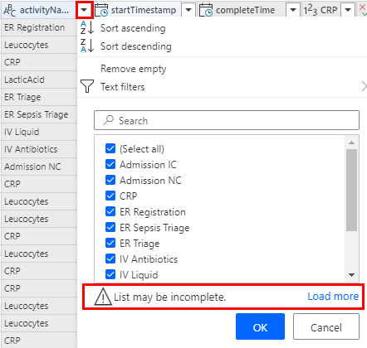
Task: Open the activityName column filter dropdown
Action: [84, 10]
